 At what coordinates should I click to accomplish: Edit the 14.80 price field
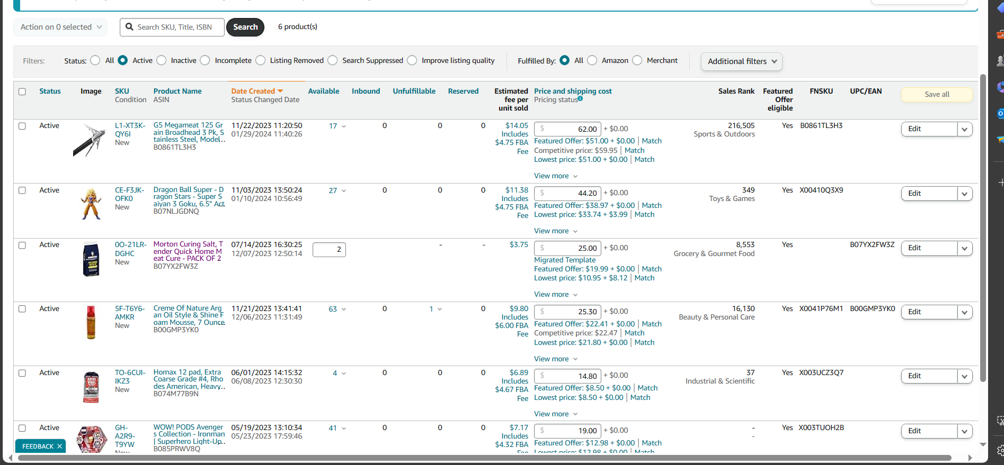[567, 376]
